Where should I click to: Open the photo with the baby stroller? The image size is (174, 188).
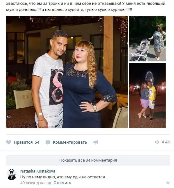click(x=147, y=39)
